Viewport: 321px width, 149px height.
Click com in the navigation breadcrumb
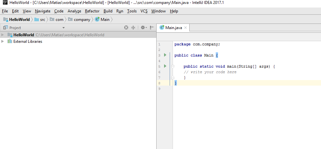(x=57, y=20)
